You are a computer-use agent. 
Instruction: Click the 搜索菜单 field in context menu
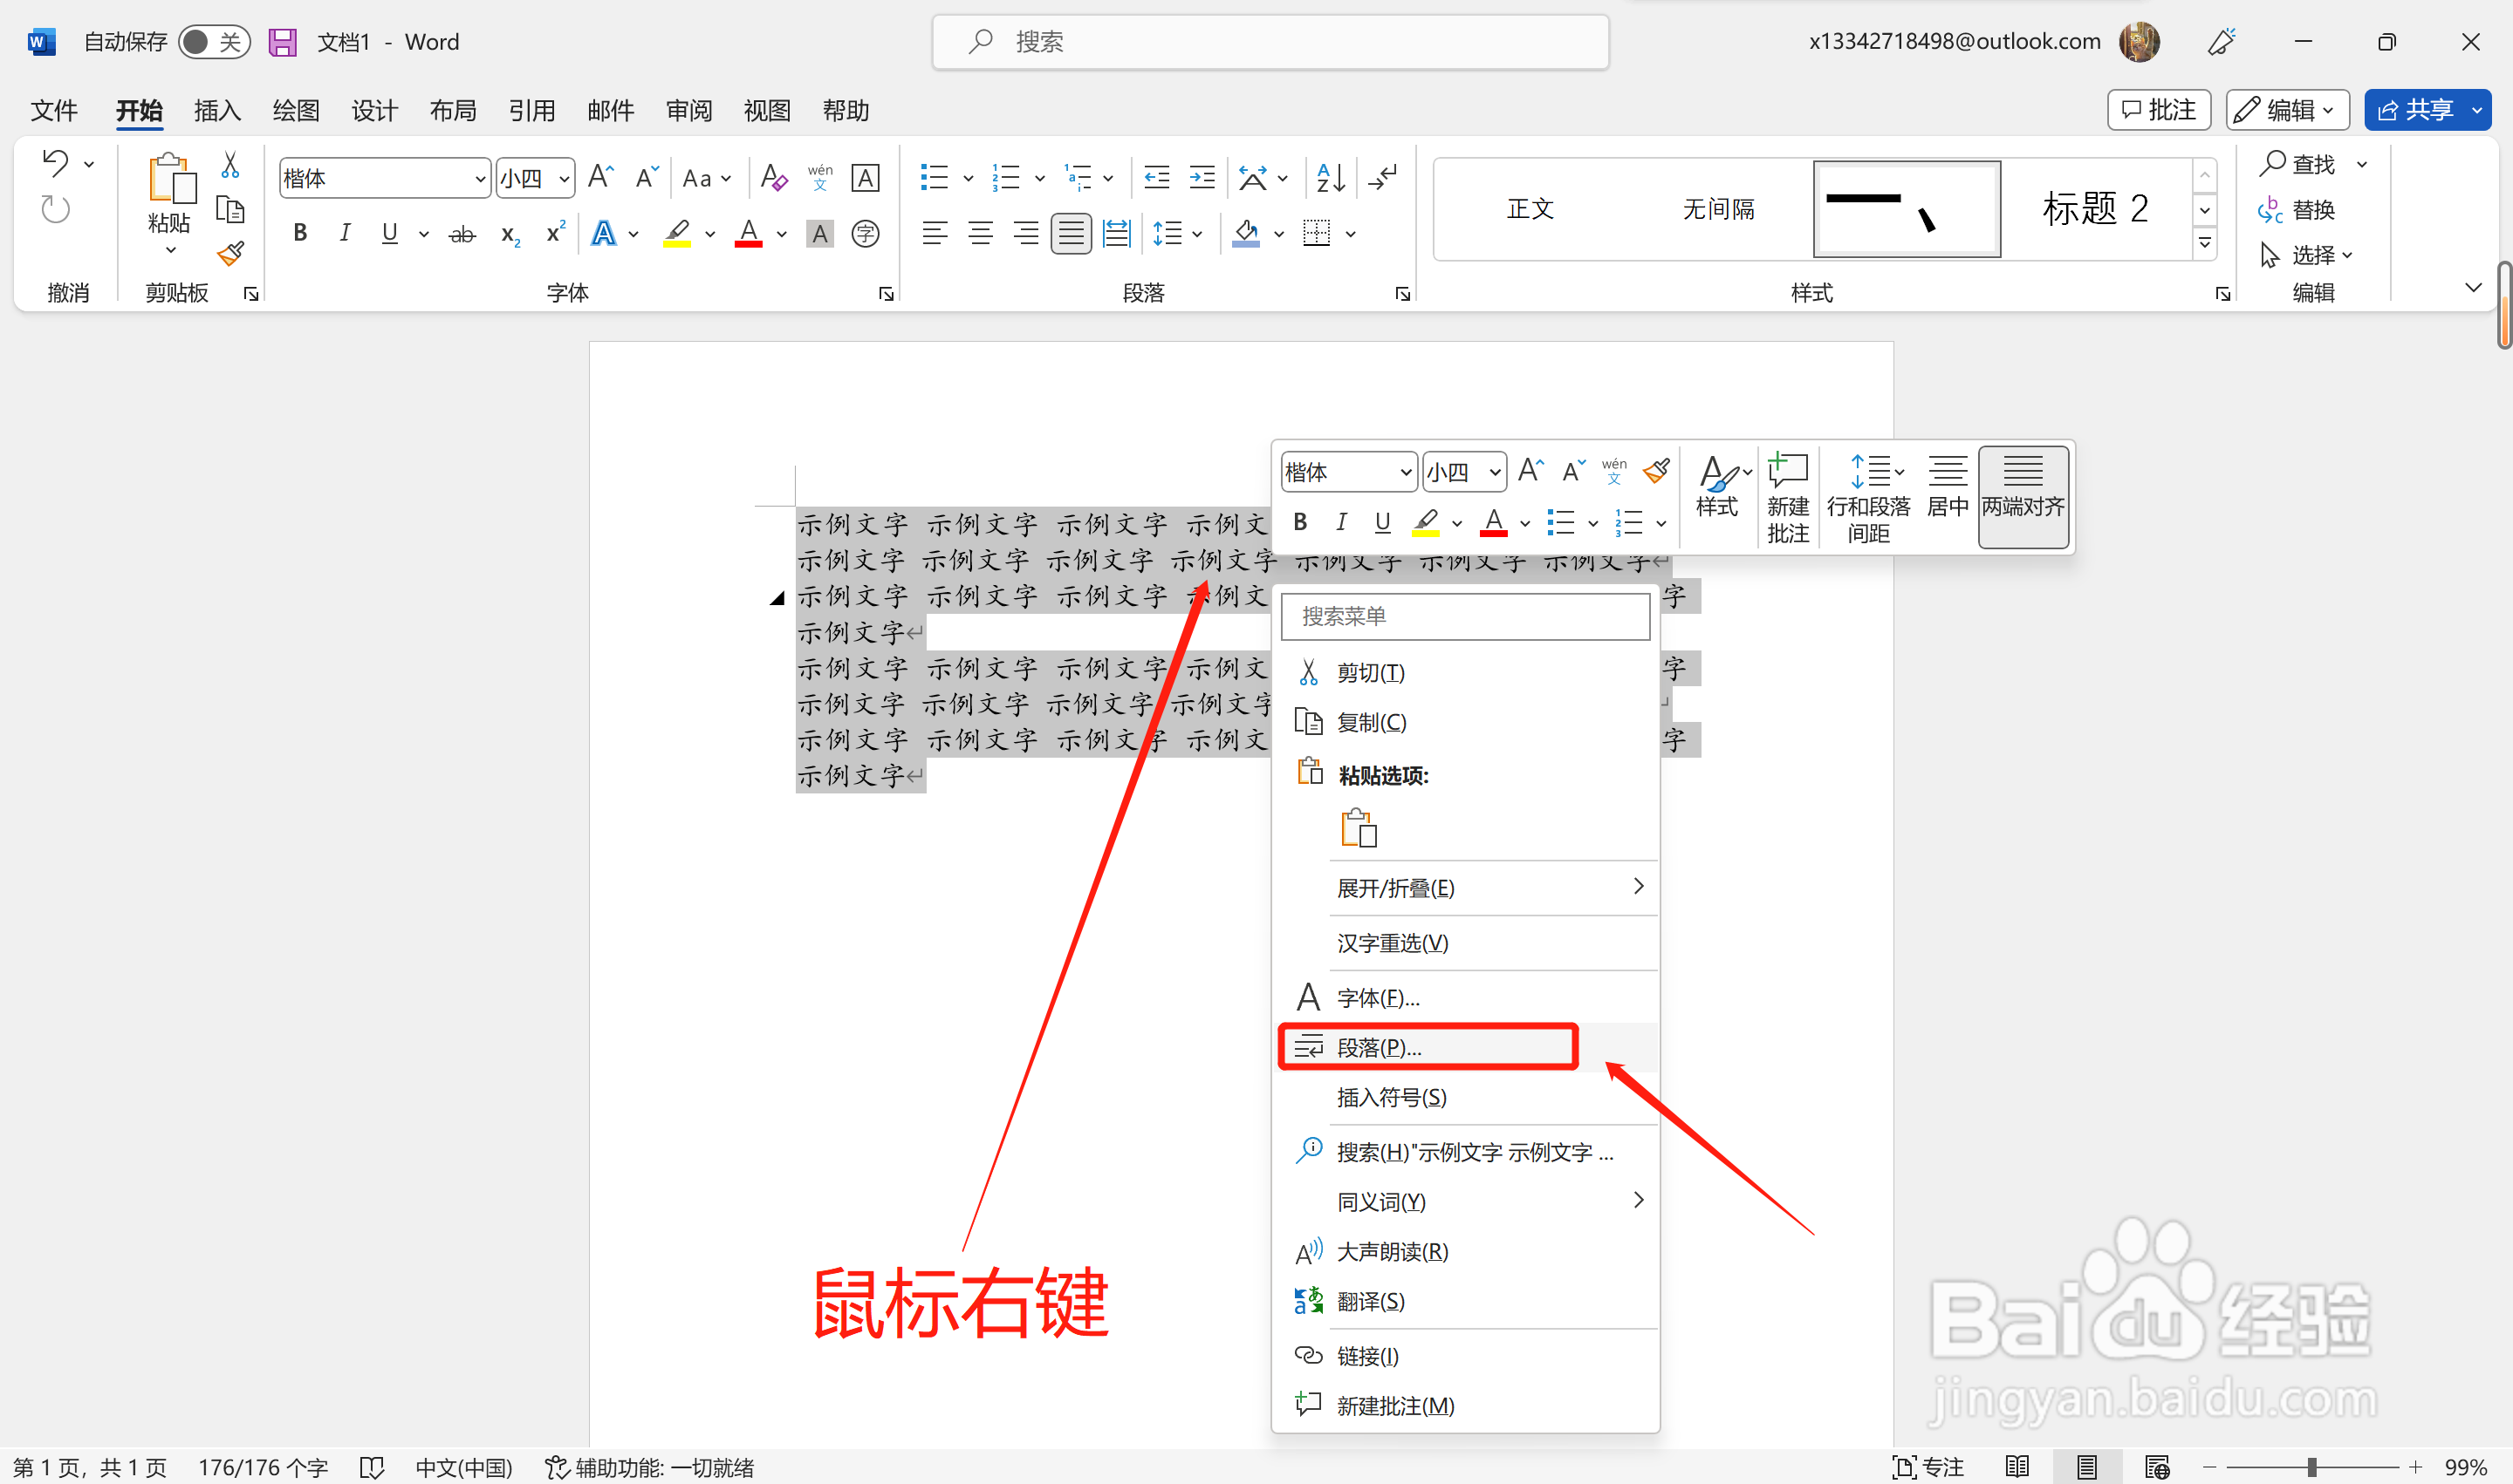[1465, 616]
